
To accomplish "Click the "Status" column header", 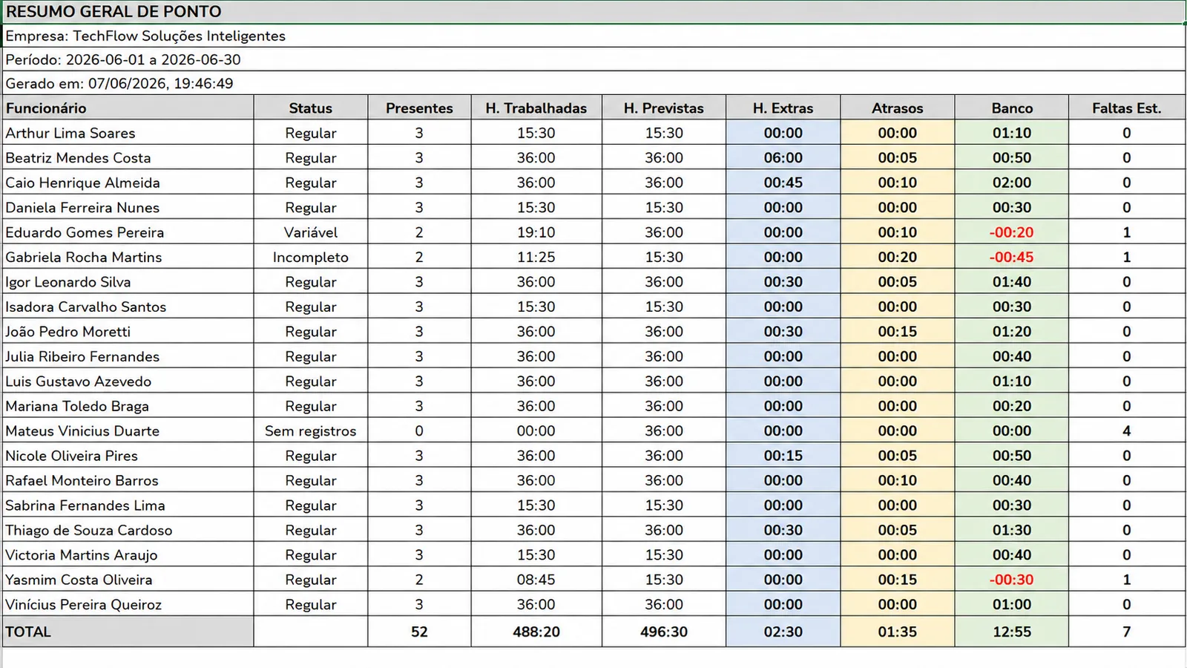I will (x=311, y=108).
